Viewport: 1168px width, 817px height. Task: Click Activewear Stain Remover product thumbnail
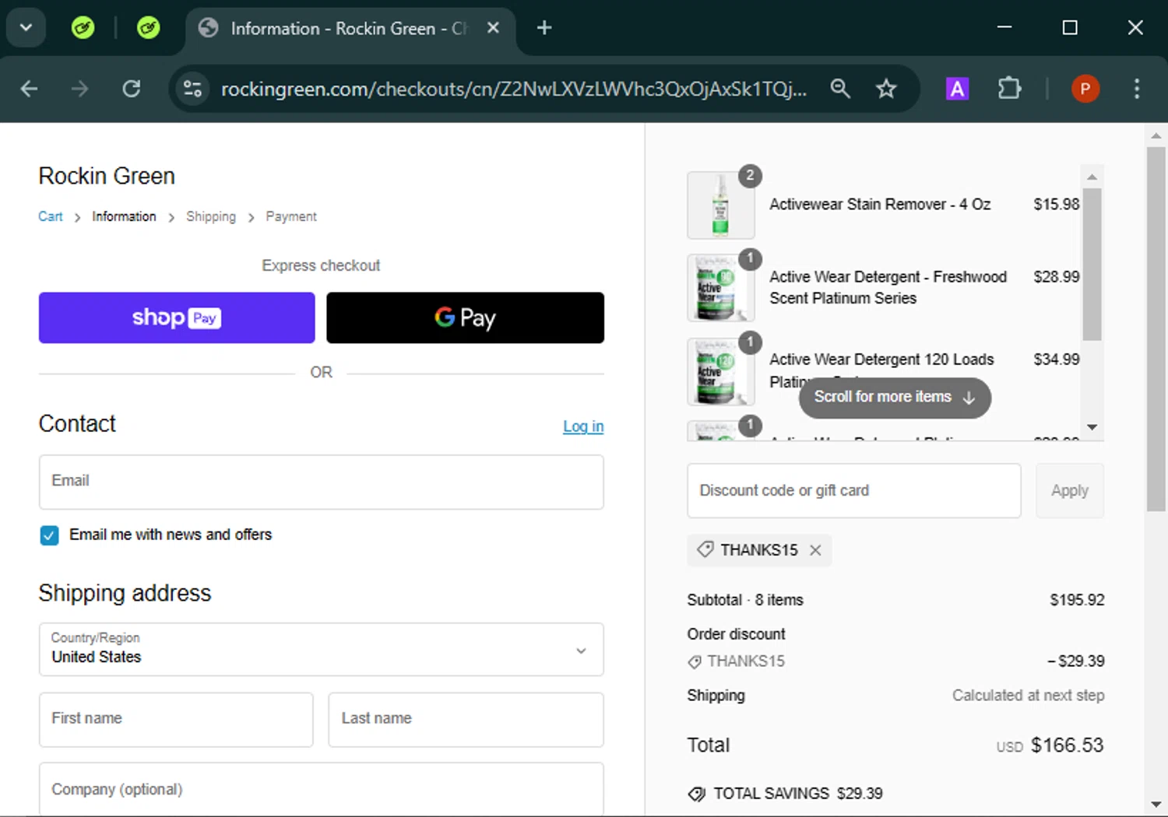click(721, 205)
